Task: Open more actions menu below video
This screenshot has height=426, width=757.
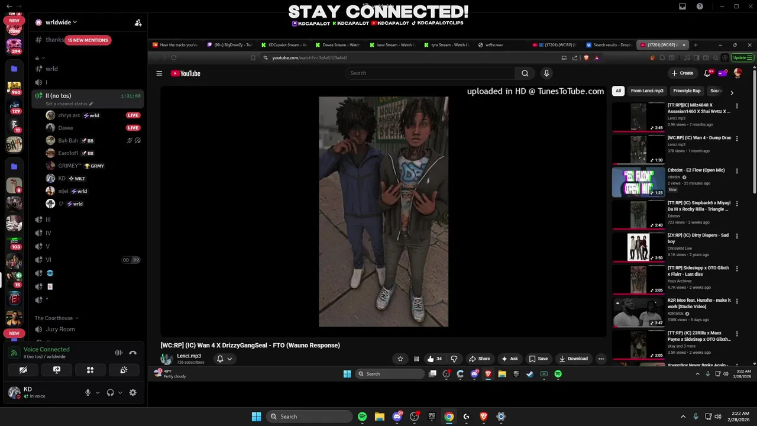Action: coord(601,359)
